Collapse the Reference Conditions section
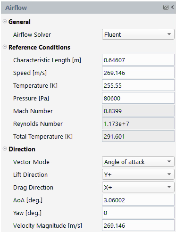The height and width of the screenshot is (232, 176). 5,47
